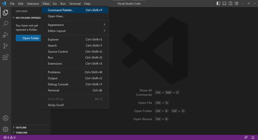Click errors and warnings status indicator

tap(10, 137)
